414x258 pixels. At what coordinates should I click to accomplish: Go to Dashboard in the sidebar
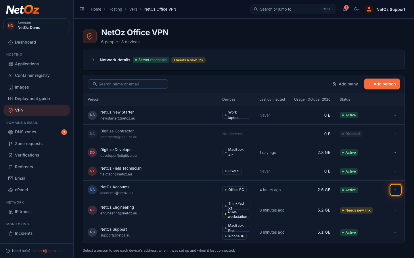click(37, 42)
